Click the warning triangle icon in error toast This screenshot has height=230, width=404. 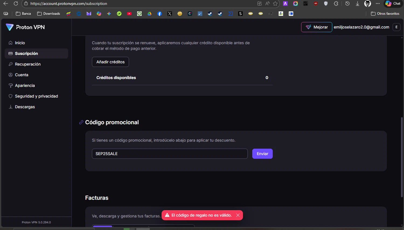(x=167, y=215)
